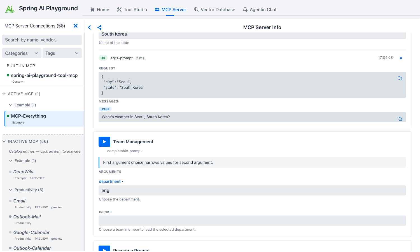This screenshot has height=252, width=420.
Task: Open the Vector Database tab
Action: point(214,10)
